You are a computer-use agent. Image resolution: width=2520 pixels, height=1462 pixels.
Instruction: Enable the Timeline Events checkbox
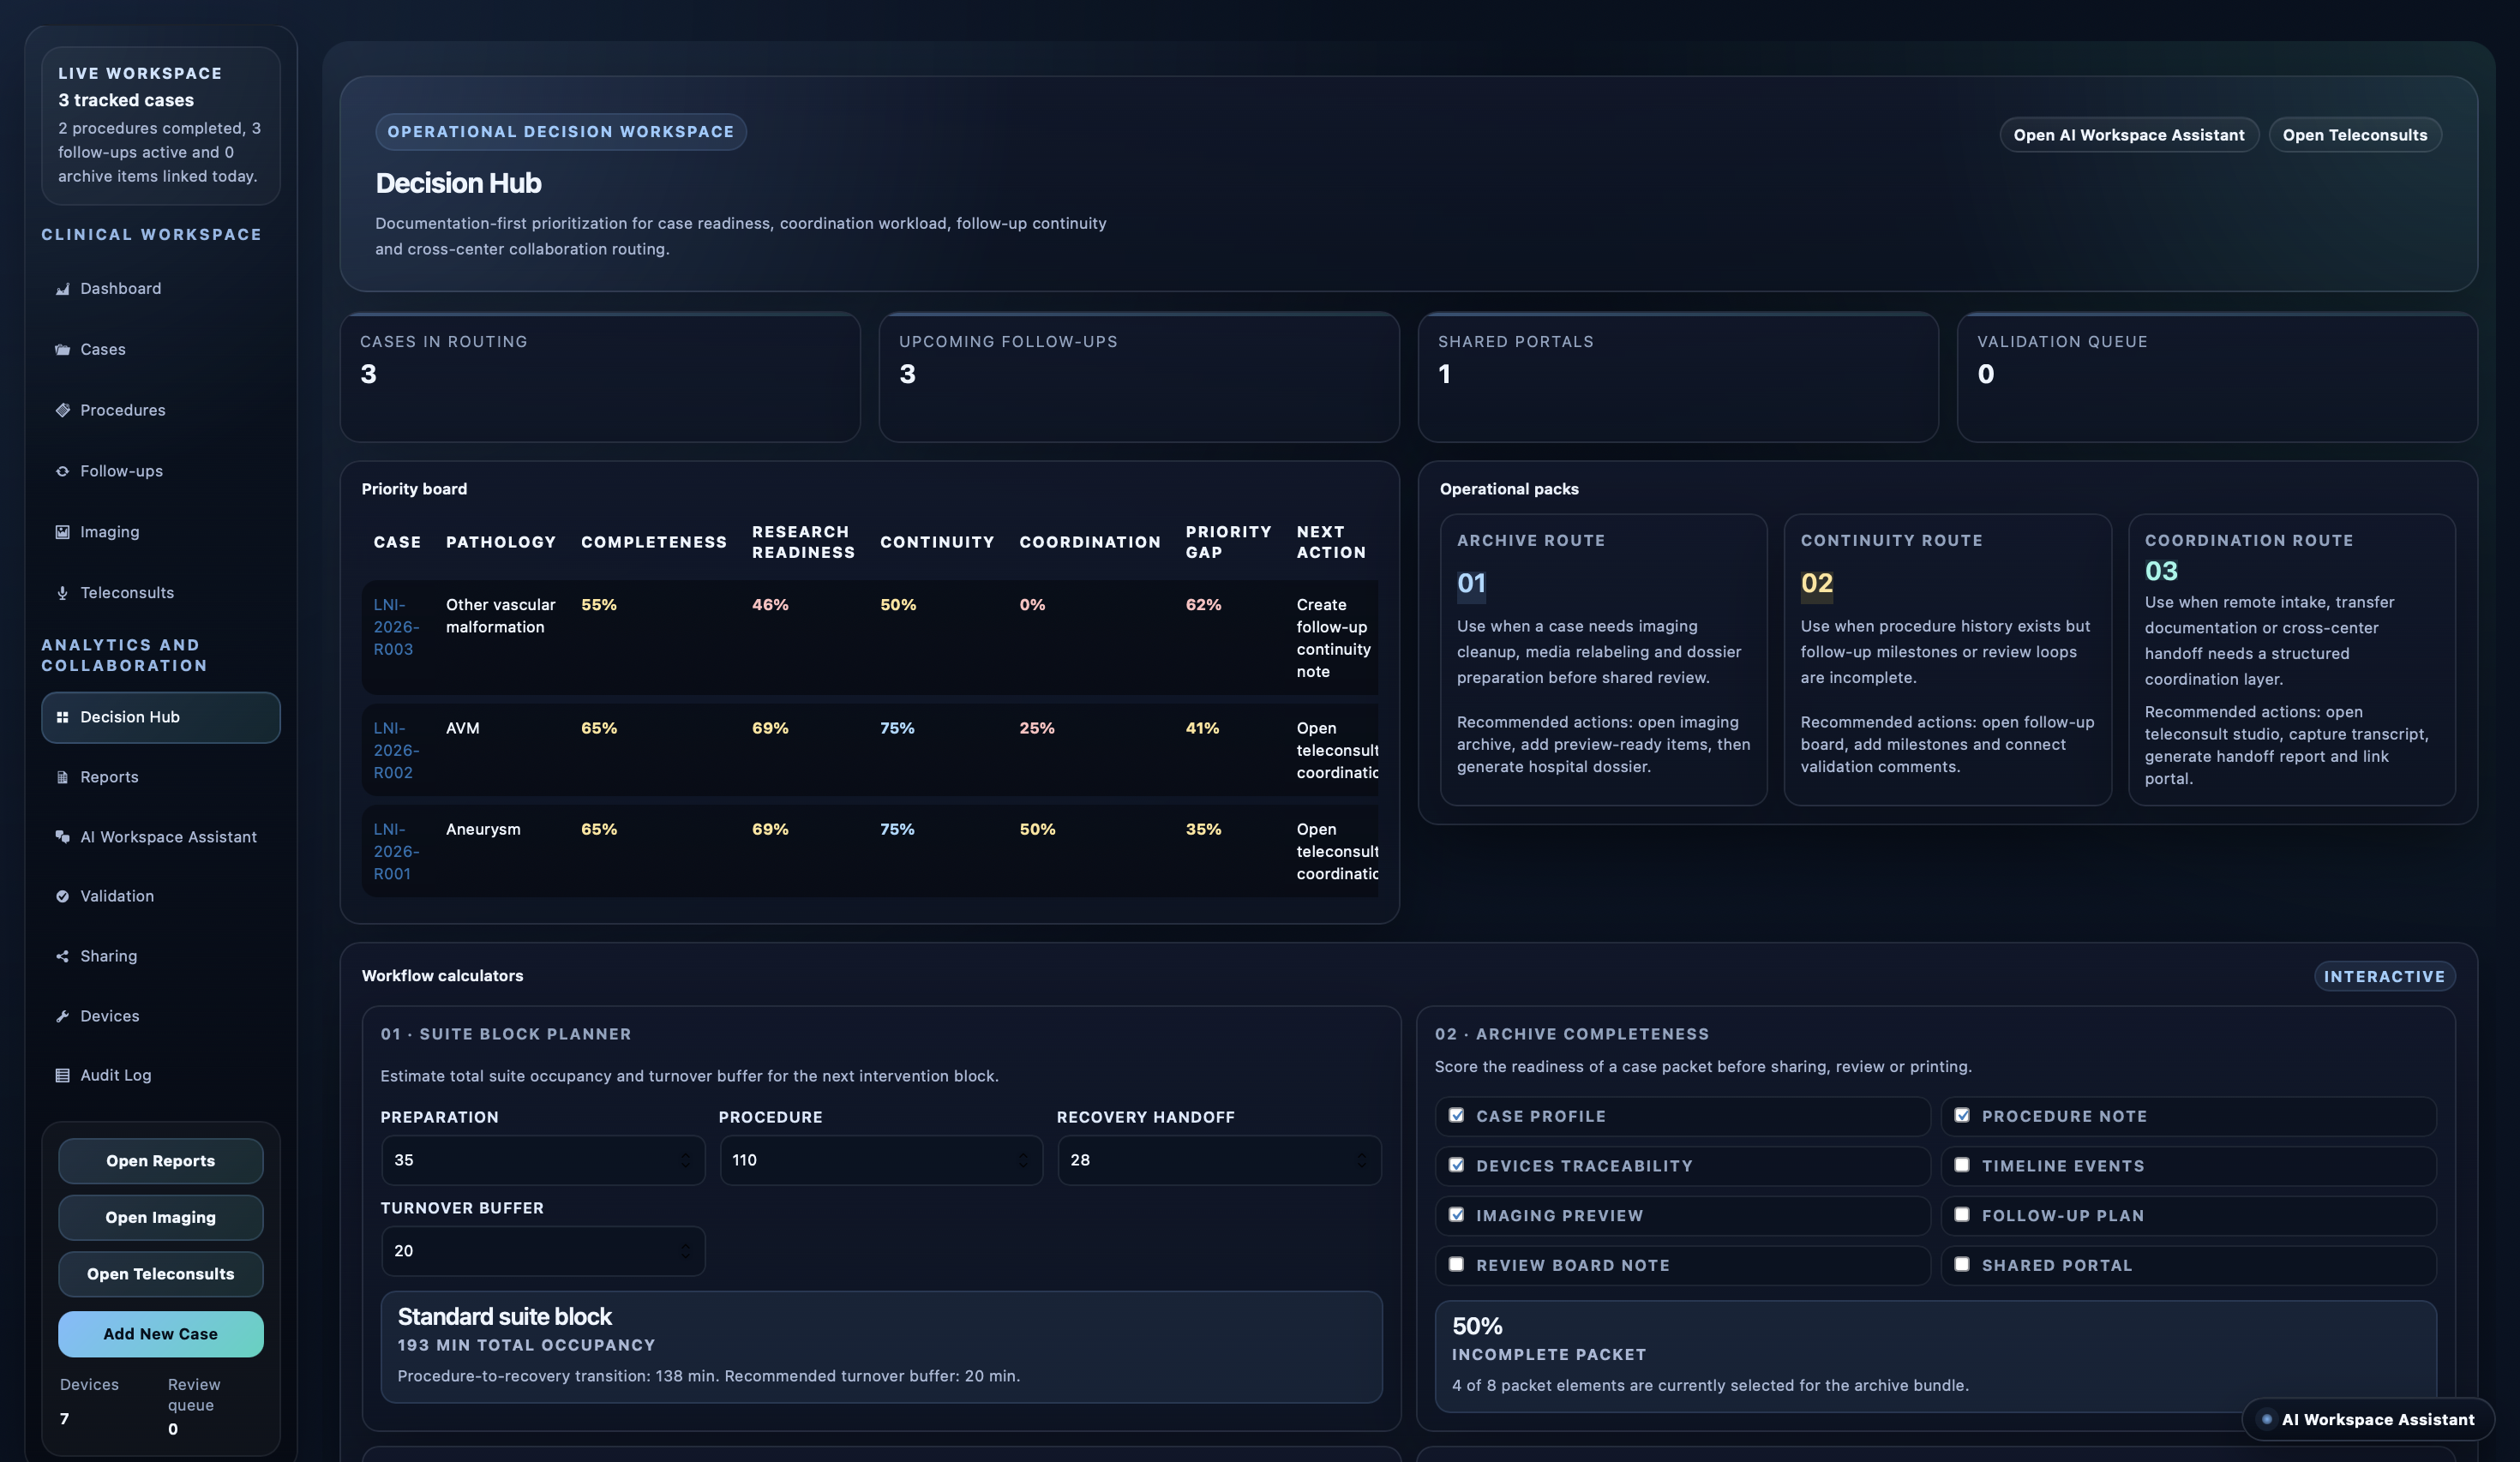point(1962,1165)
